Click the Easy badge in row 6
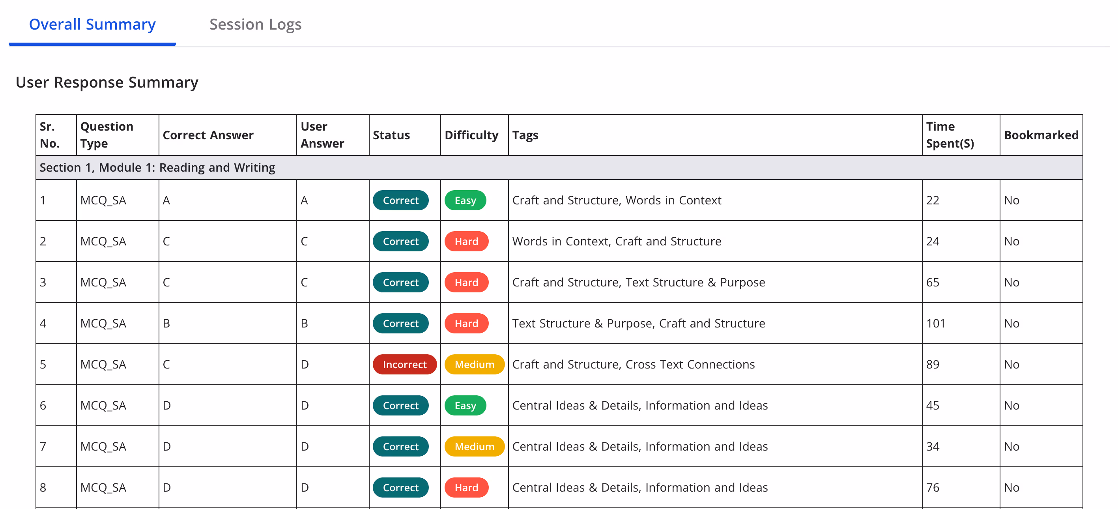The height and width of the screenshot is (509, 1118). pyautogui.click(x=465, y=405)
